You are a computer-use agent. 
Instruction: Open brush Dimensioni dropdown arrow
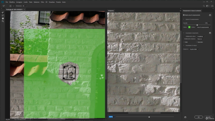27,6
